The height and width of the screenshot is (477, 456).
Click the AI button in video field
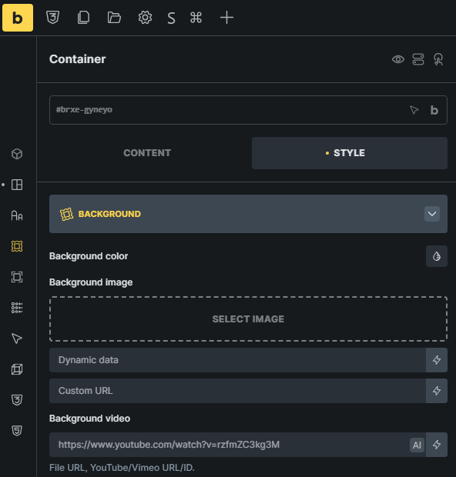point(417,445)
